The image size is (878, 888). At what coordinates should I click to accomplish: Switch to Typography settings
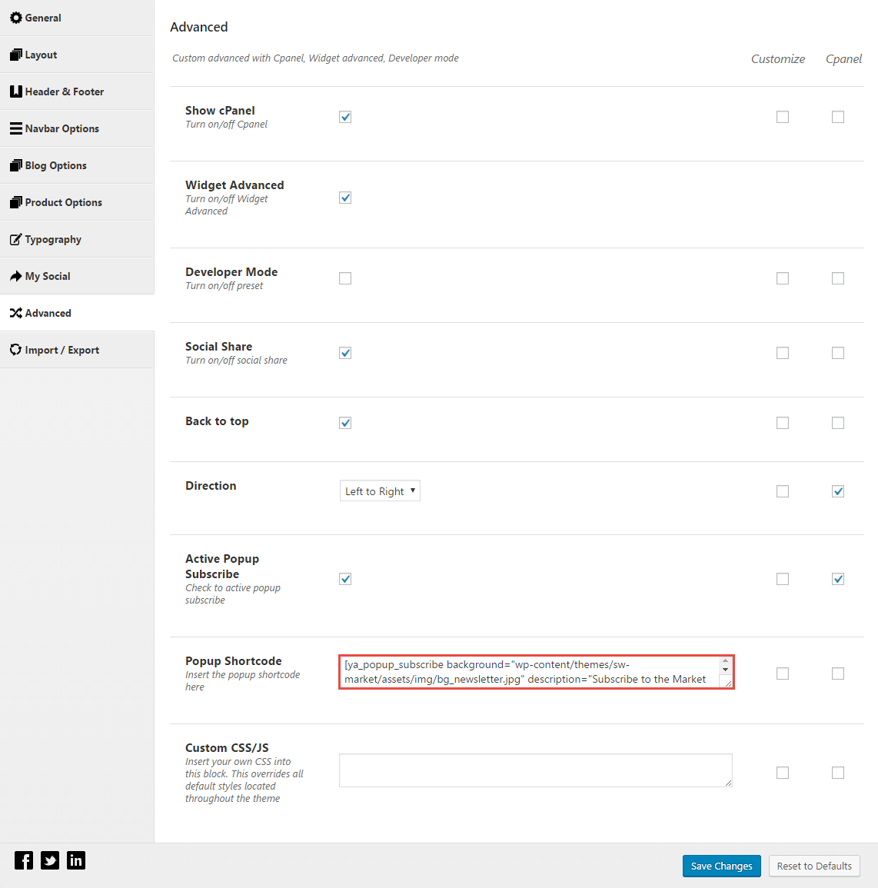tap(77, 239)
